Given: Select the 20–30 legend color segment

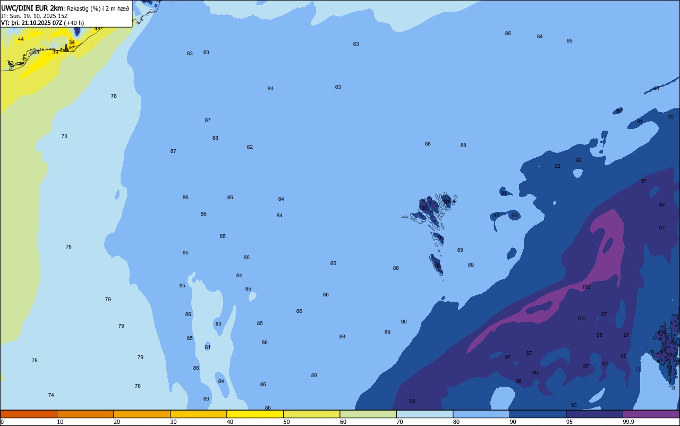Looking at the screenshot, I should (142, 414).
